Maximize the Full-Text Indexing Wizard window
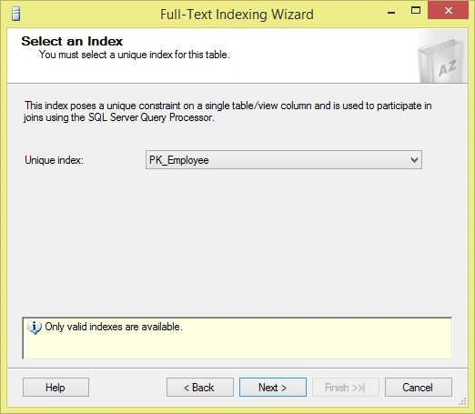This screenshot has width=475, height=414. [x=416, y=11]
